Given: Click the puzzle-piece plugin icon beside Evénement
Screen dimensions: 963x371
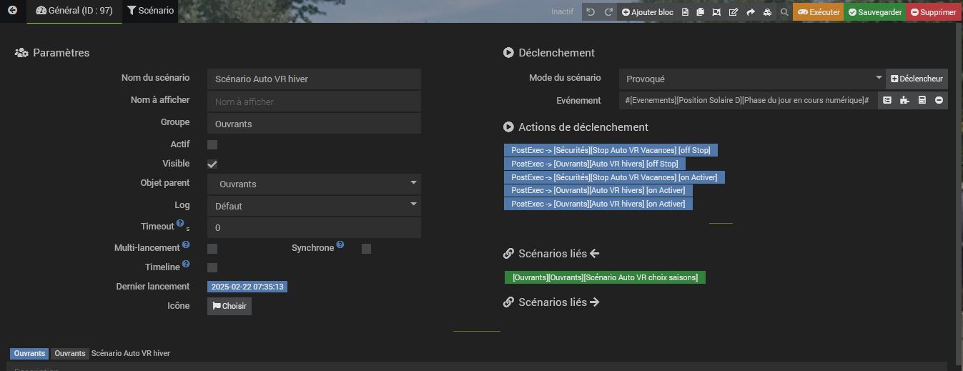Looking at the screenshot, I should 904,101.
